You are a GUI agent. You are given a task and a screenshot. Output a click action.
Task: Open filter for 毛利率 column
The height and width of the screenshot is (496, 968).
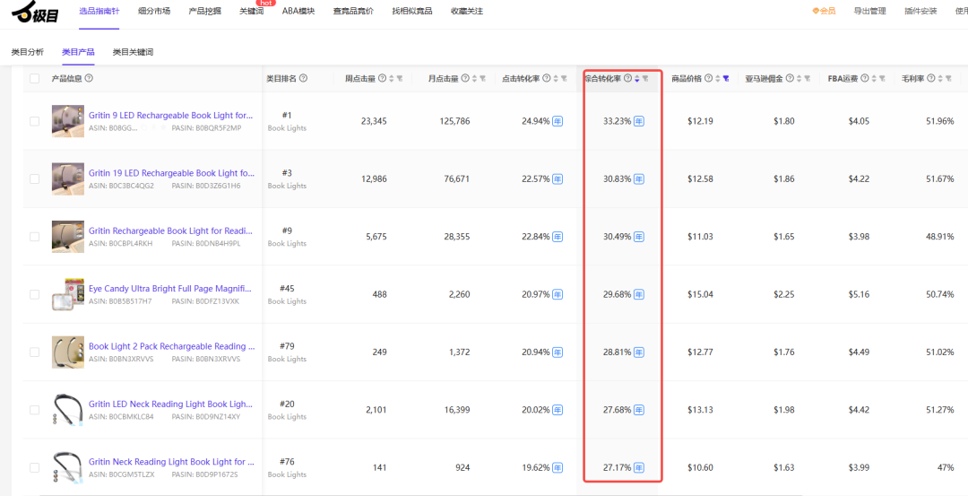(x=948, y=78)
